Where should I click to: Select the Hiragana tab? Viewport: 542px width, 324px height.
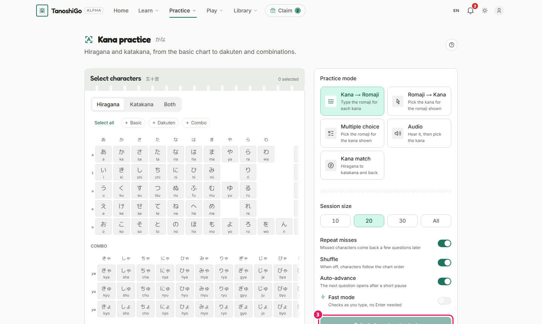coord(108,104)
